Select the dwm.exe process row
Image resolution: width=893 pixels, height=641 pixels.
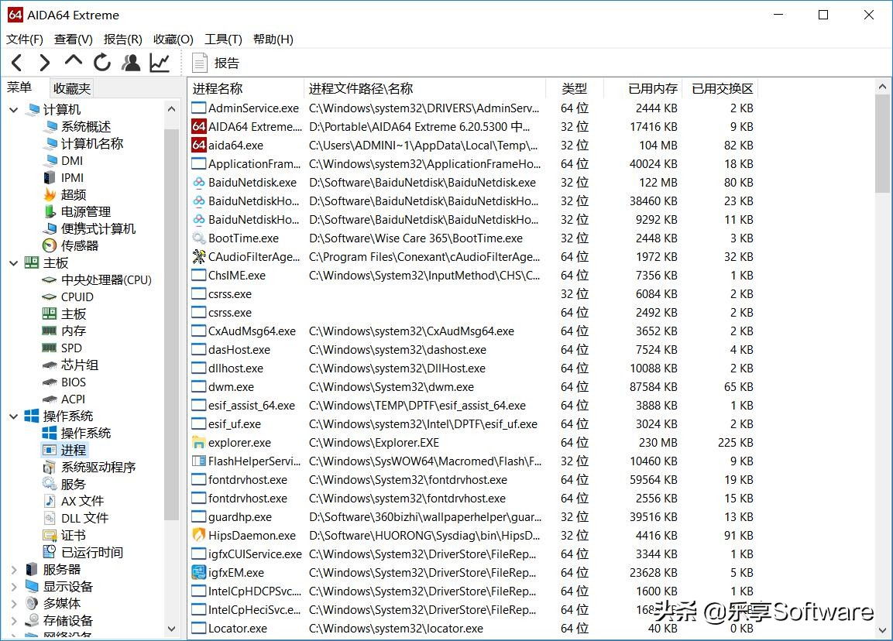coord(472,387)
